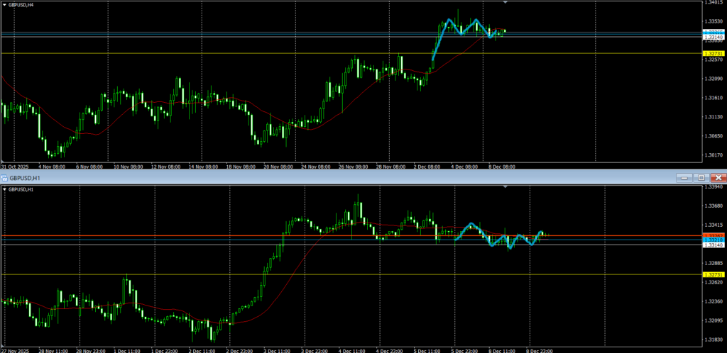The width and height of the screenshot is (727, 353).
Task: Expand the GBPUSD,H4 chart label arrow
Action: click(x=4, y=4)
